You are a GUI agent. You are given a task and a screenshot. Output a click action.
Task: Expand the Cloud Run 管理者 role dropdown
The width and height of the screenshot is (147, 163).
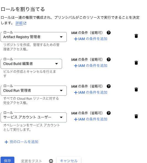coord(34,91)
